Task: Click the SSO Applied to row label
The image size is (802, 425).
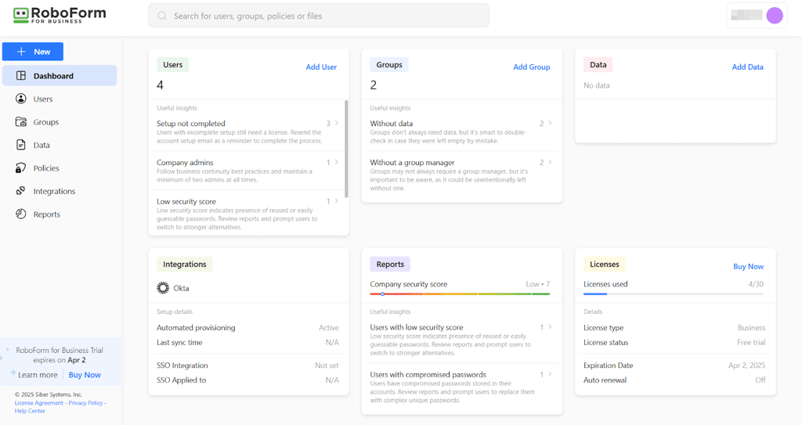Action: pyautogui.click(x=181, y=380)
